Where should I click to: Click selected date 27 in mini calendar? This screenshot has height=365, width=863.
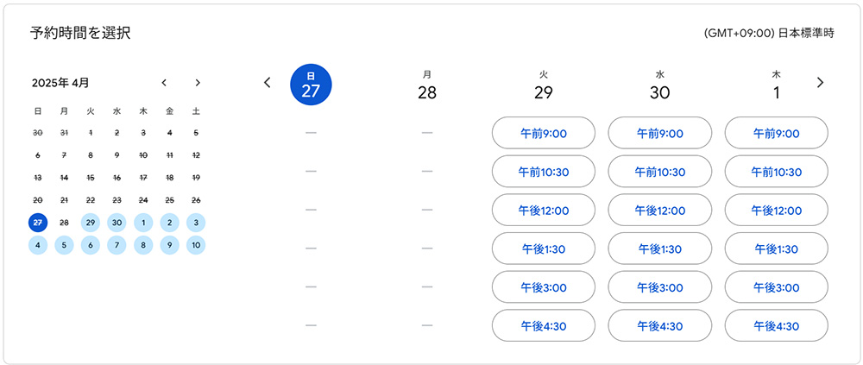pos(37,223)
